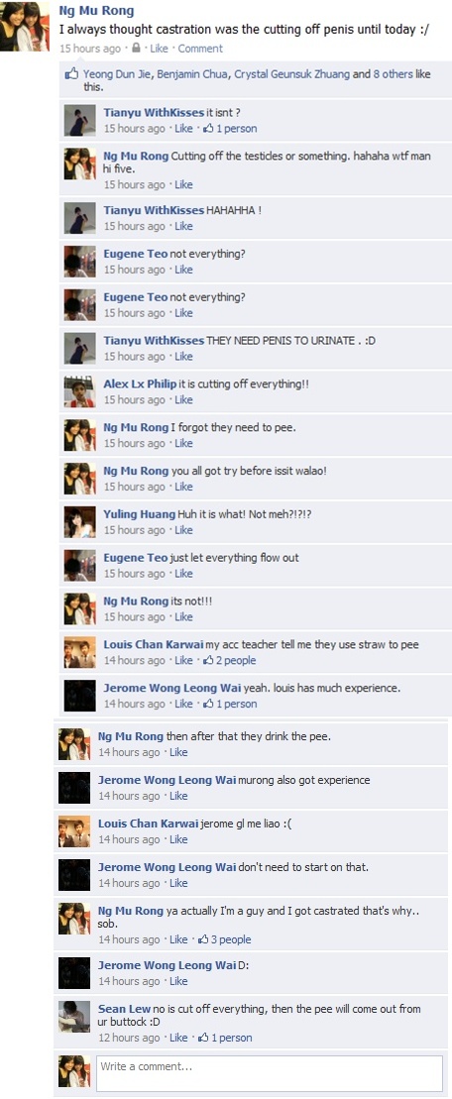Like Sean Lew's comment about buttock
The image size is (452, 1099).
click(178, 1038)
